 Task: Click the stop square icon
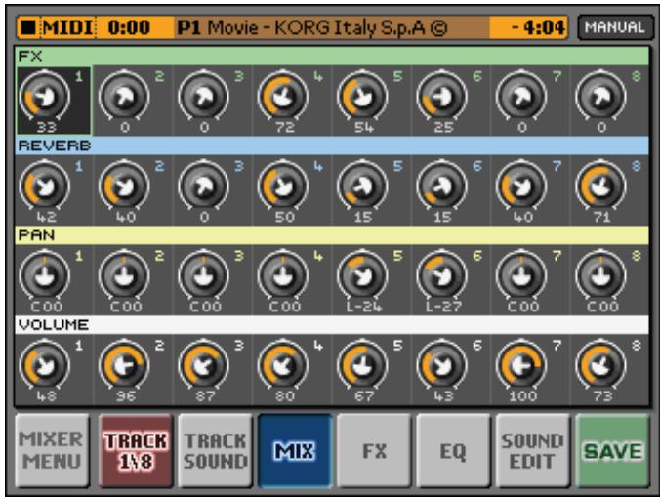click(x=28, y=27)
